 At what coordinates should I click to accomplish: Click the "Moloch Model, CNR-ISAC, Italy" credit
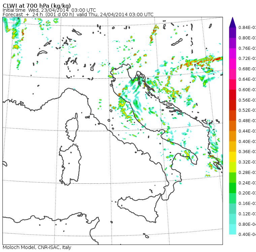(x=37, y=247)
